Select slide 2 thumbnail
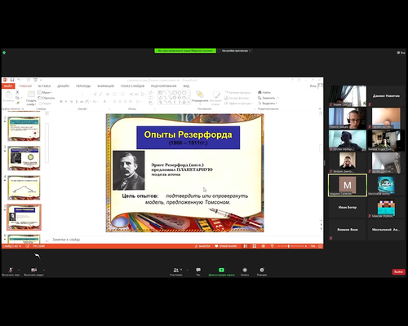The width and height of the screenshot is (408, 326). tap(24, 129)
